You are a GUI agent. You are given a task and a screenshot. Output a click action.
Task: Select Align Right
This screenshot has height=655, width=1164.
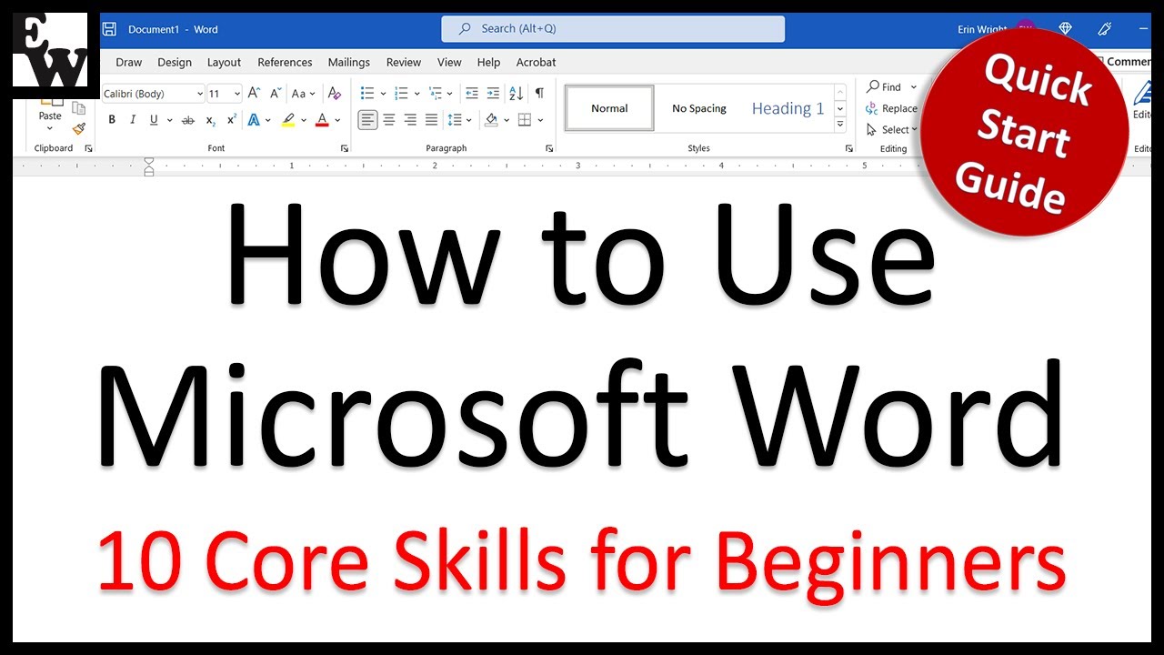(410, 120)
